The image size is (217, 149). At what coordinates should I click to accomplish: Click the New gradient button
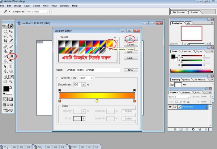click(x=131, y=70)
